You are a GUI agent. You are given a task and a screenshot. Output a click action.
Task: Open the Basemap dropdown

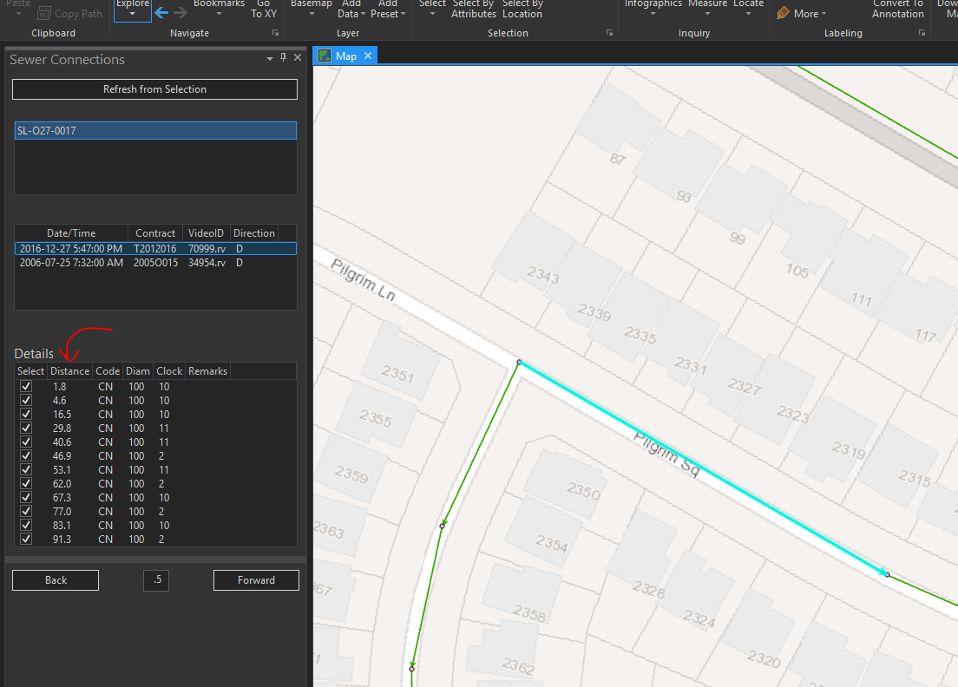pos(312,13)
